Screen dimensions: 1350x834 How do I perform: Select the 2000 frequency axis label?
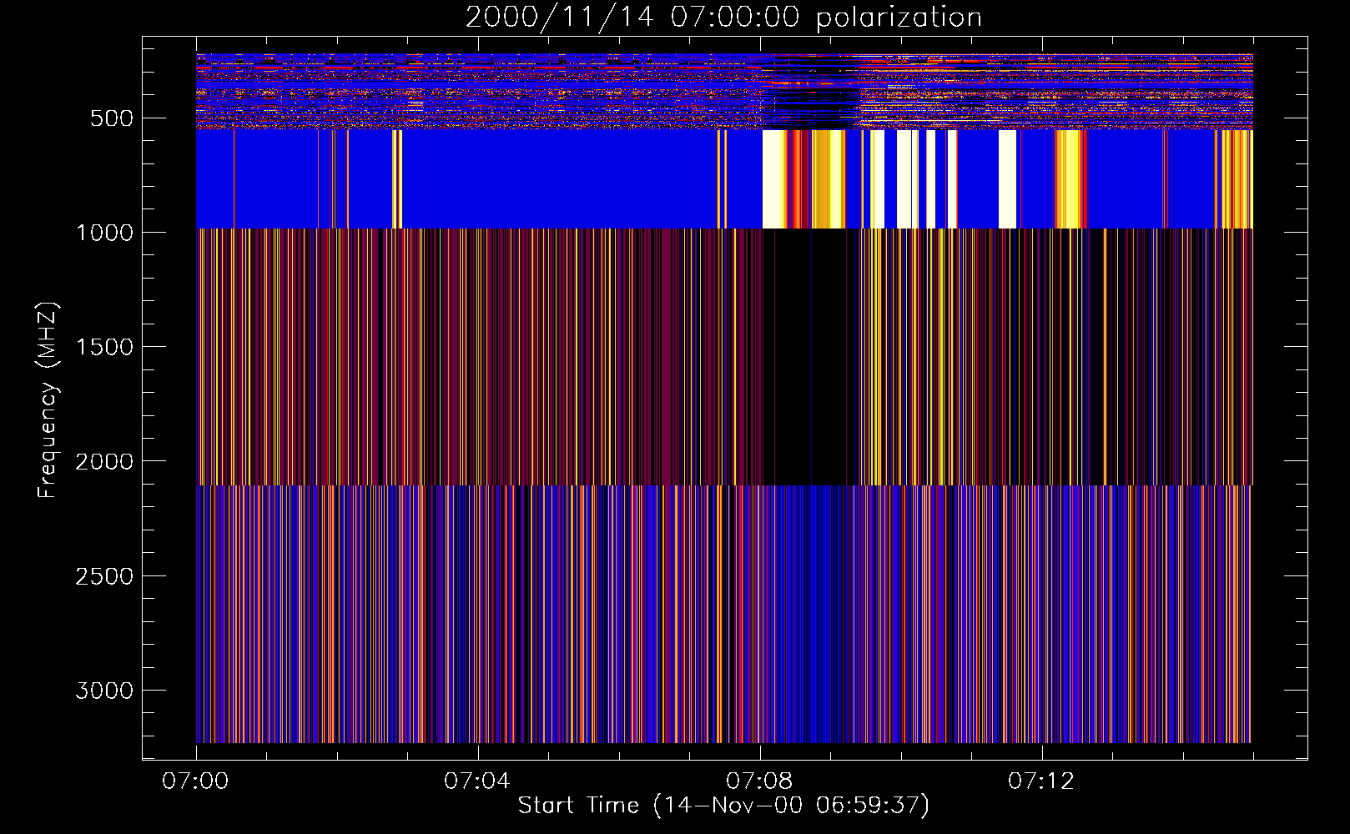pos(103,461)
